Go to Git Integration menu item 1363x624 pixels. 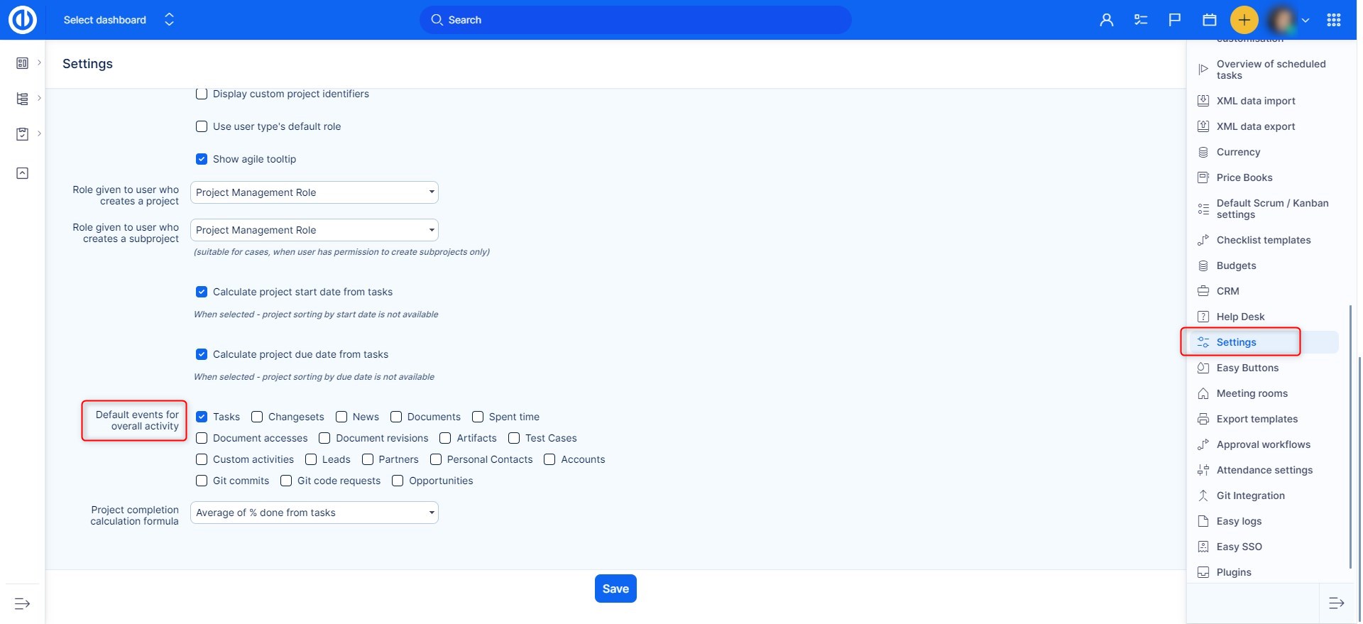click(x=1250, y=496)
